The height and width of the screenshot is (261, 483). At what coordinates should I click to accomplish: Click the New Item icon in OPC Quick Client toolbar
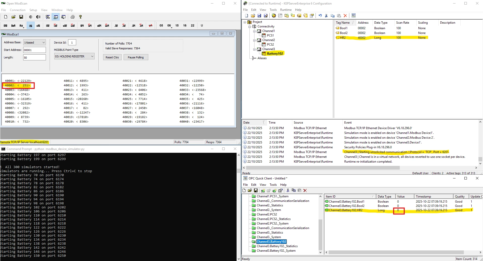click(x=274, y=191)
